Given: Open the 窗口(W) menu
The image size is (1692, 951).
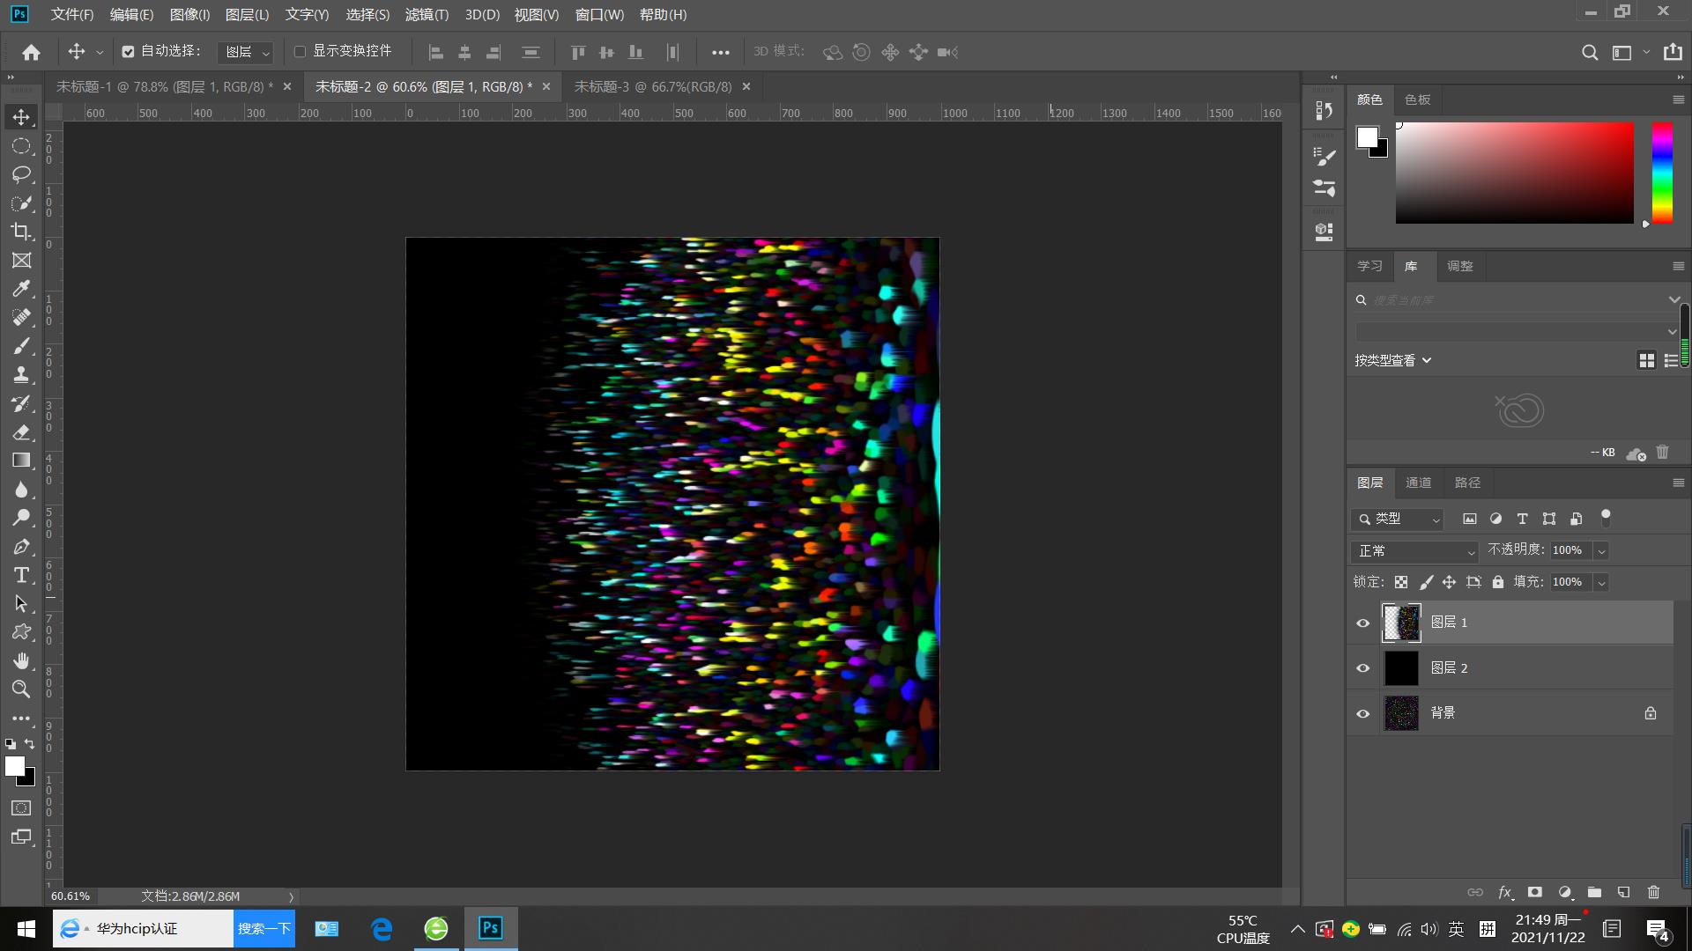Looking at the screenshot, I should coord(599,15).
